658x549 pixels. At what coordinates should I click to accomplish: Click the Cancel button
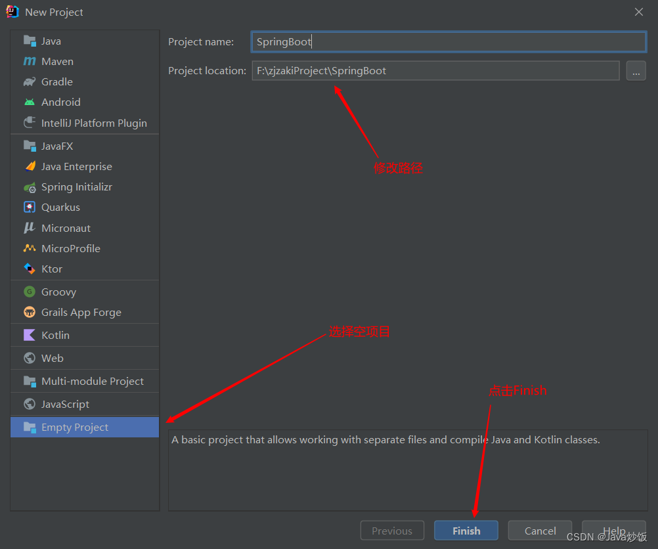[540, 531]
